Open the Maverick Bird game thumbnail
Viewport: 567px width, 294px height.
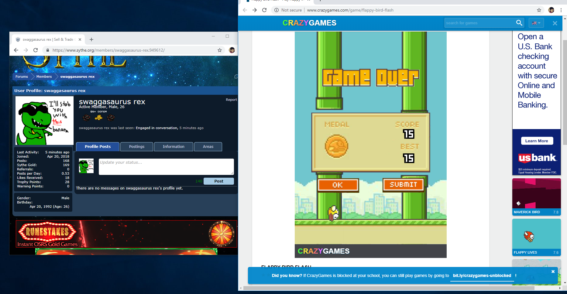pyautogui.click(x=536, y=197)
